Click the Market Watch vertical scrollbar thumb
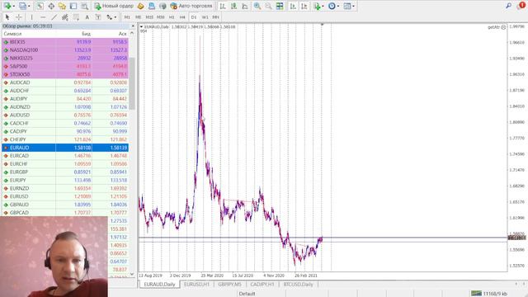528x297 pixels. point(132,83)
